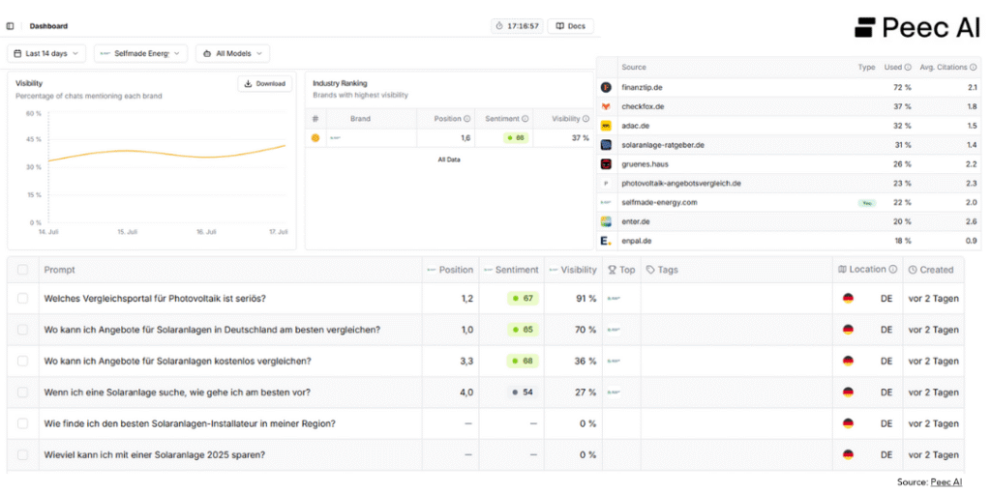Open prompt 'Wieviel kann ich mit einer Solaranlage 2025 sparen?'
This screenshot has width=991, height=494.
click(154, 454)
